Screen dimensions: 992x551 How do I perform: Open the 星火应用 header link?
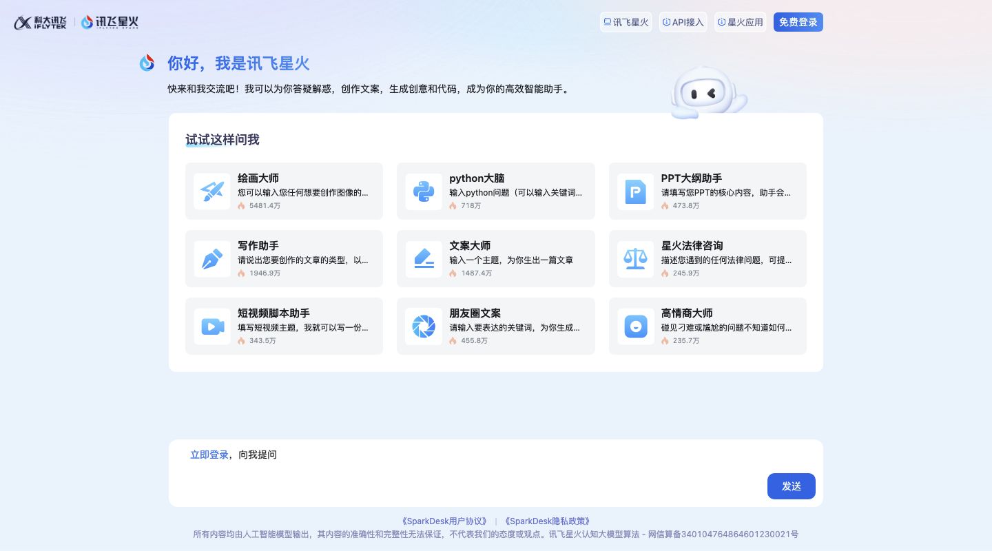[x=740, y=22]
